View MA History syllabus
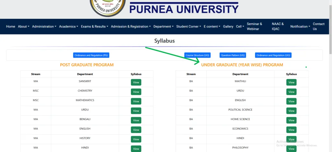The width and height of the screenshot is (332, 152). 136,139
